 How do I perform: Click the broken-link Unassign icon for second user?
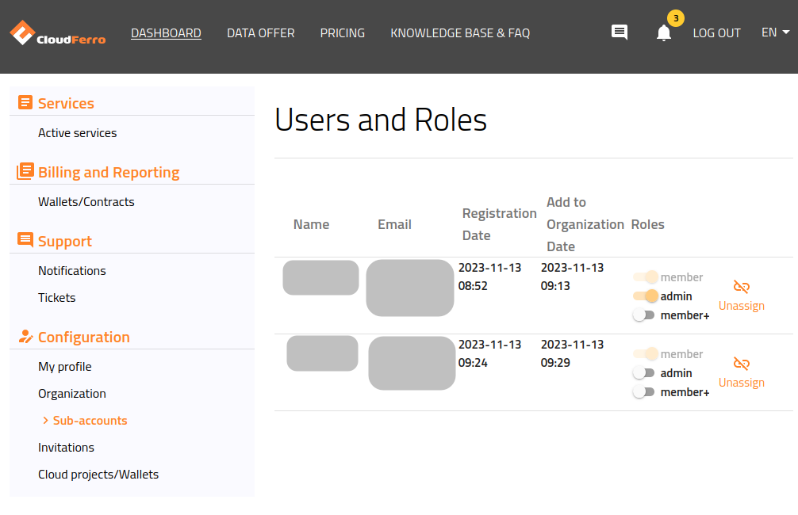pos(742,362)
